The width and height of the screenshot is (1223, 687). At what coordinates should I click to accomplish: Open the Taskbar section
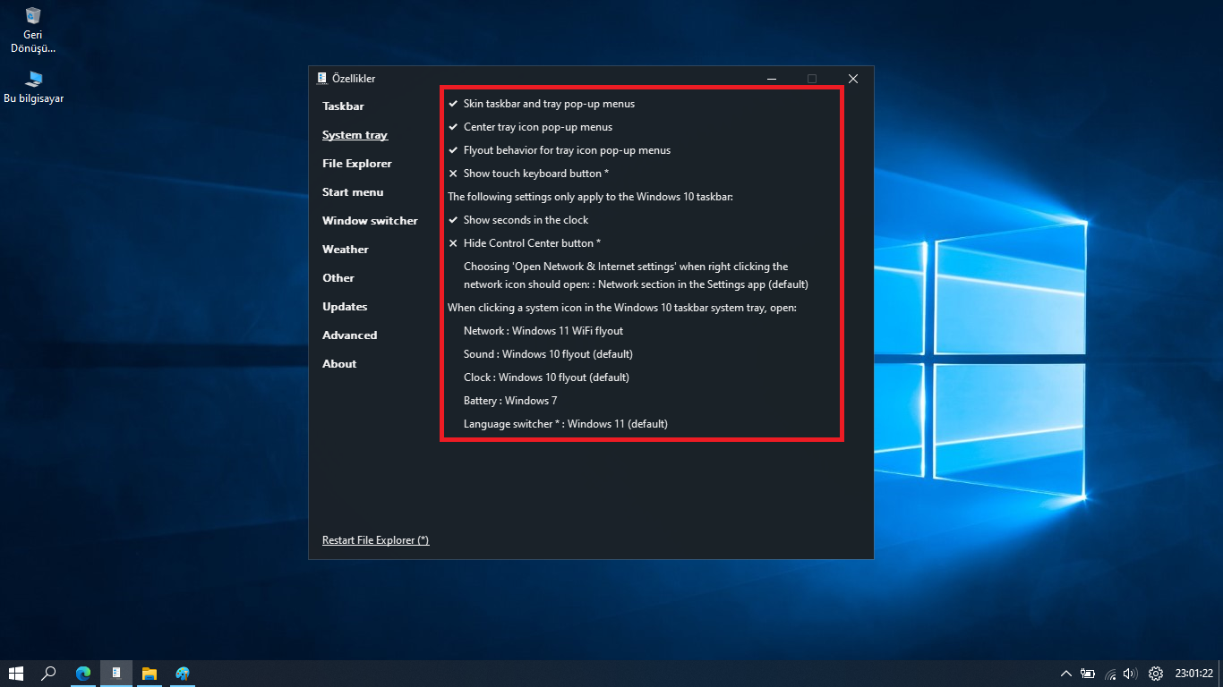click(x=343, y=106)
